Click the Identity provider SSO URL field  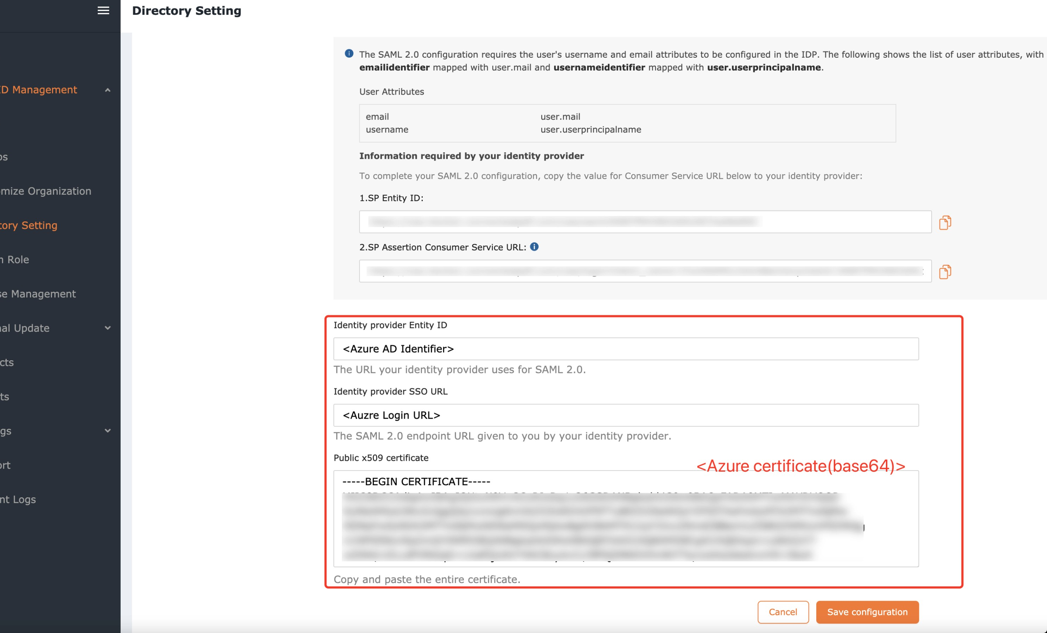[x=625, y=415]
